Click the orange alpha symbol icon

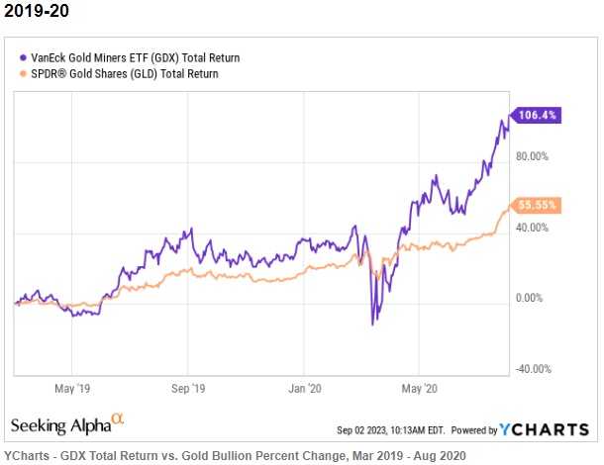[x=118, y=419]
